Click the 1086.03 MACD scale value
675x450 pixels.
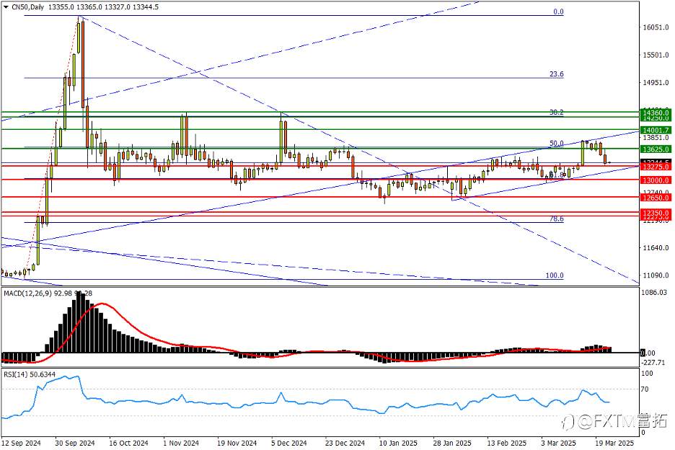[x=654, y=292]
